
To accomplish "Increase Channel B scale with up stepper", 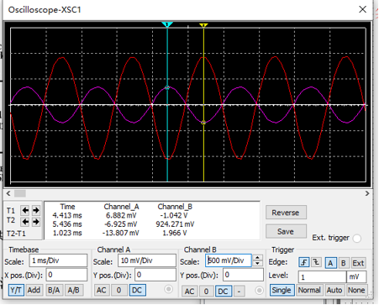I will [257, 257].
